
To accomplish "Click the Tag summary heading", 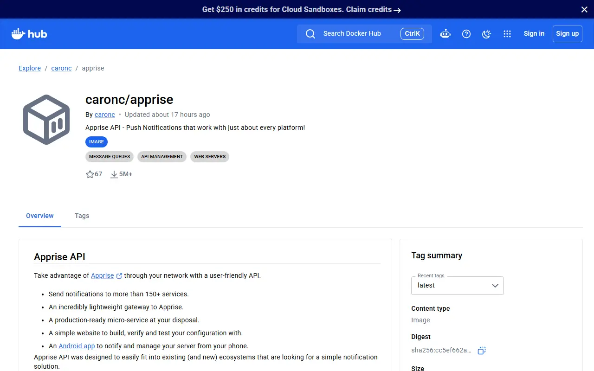I will (x=437, y=256).
